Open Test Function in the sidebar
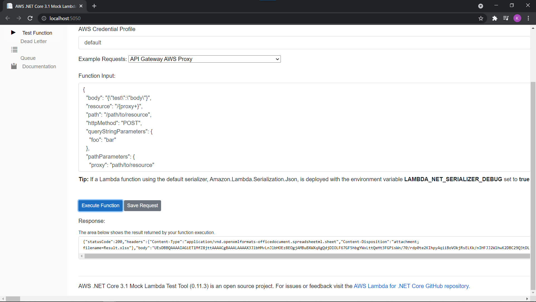 click(37, 33)
